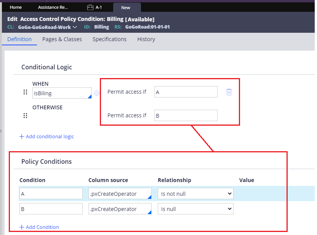Select the Definition tab
The width and height of the screenshot is (317, 235).
[x=19, y=39]
